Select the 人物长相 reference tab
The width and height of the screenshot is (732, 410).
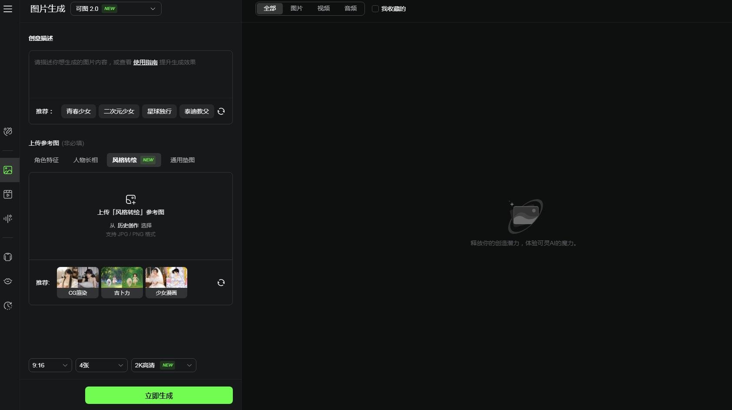pyautogui.click(x=86, y=160)
